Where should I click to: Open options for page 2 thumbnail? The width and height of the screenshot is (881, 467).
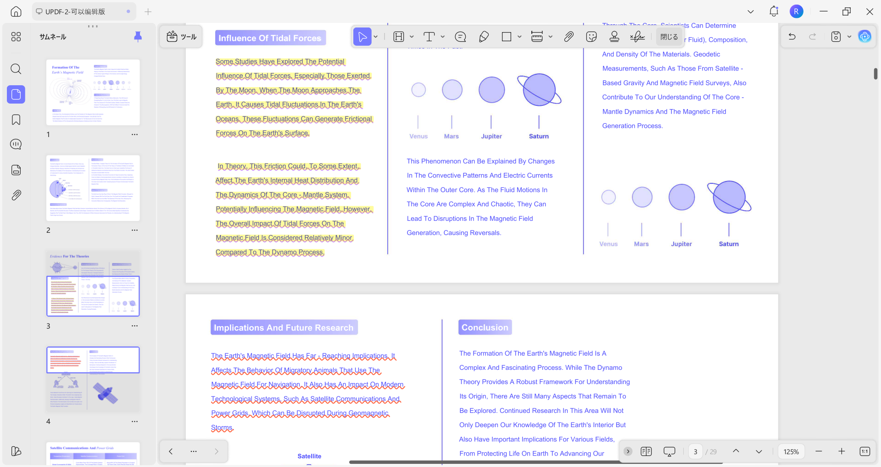(134, 230)
